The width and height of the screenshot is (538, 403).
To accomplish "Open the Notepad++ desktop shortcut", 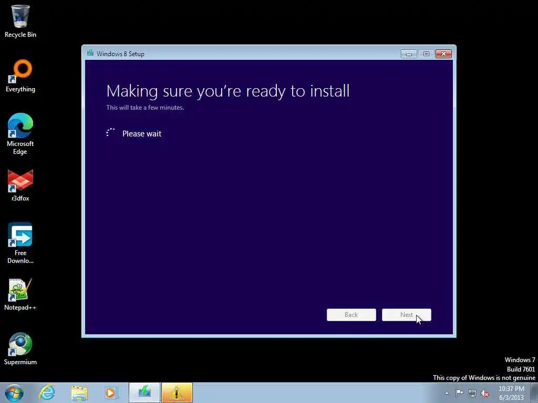I will pyautogui.click(x=20, y=295).
